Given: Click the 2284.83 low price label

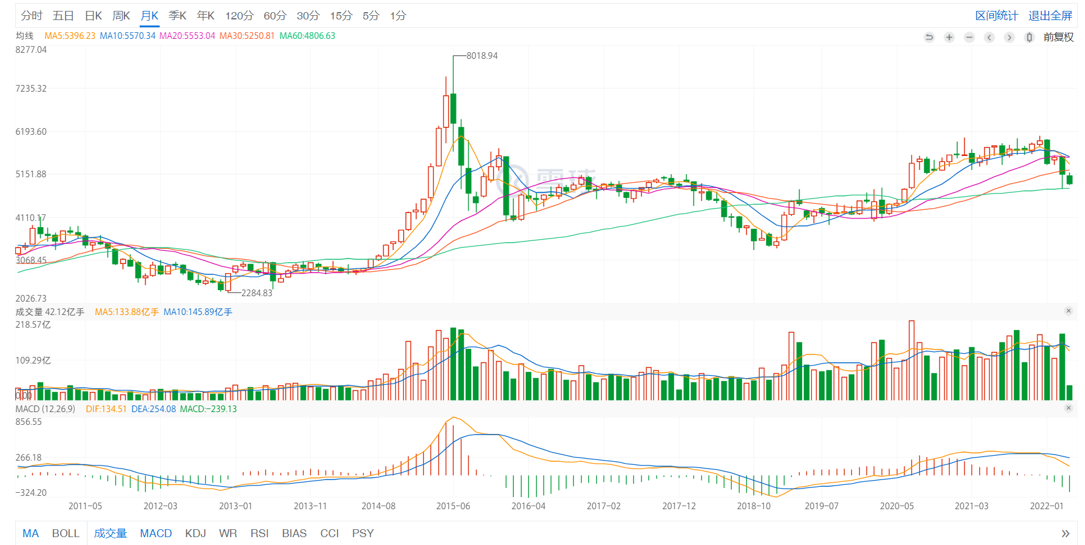Looking at the screenshot, I should pyautogui.click(x=257, y=293).
